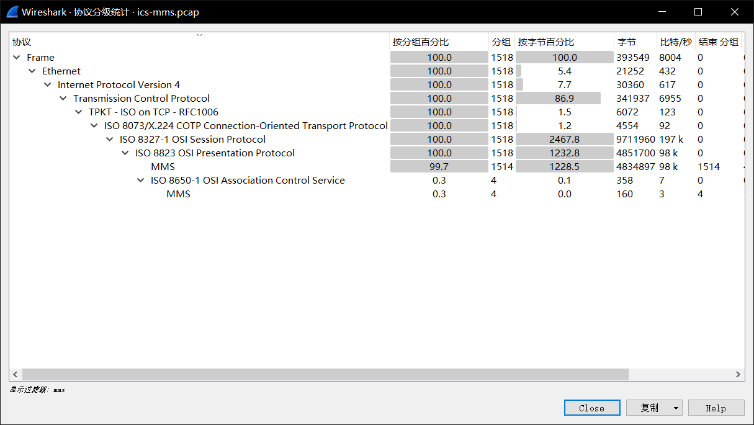The width and height of the screenshot is (754, 425).
Task: Click the 1228.5 byte percentage bar
Action: click(x=564, y=167)
